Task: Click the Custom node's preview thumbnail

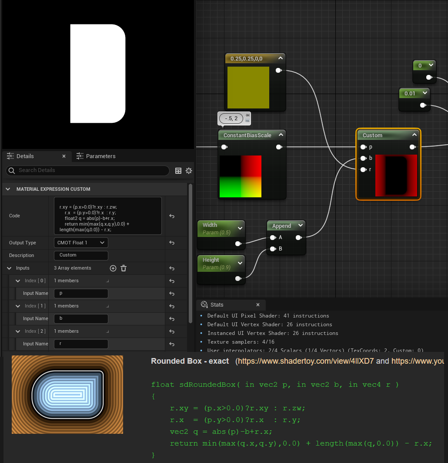Action: point(396,176)
